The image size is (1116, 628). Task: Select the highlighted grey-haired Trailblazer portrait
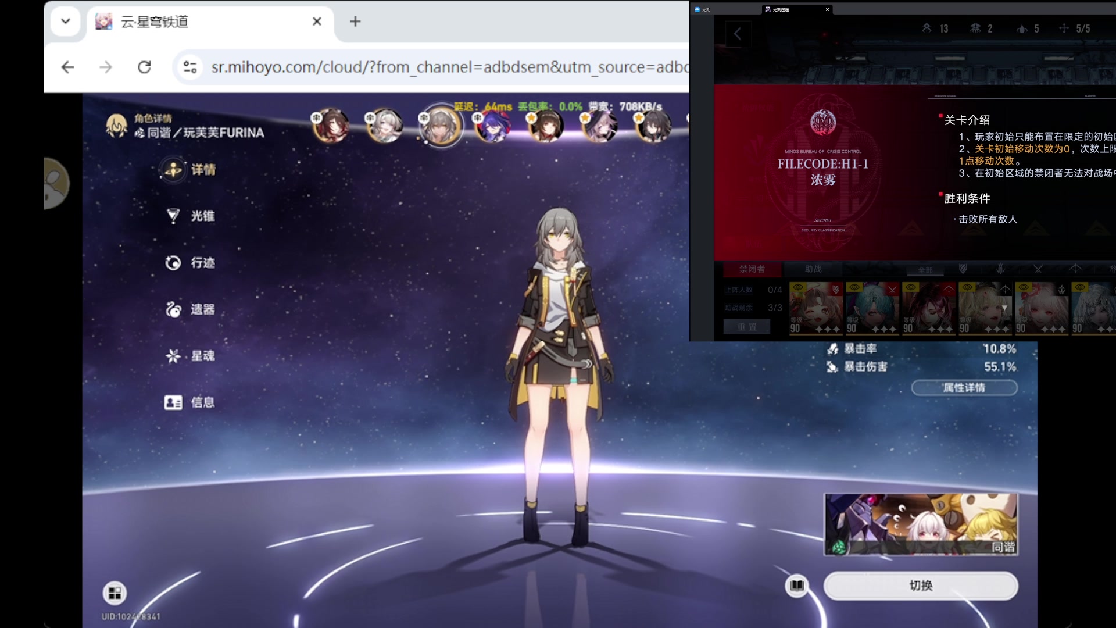point(440,126)
